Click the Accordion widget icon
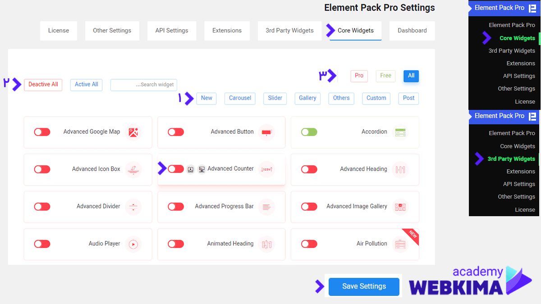 [x=400, y=132]
